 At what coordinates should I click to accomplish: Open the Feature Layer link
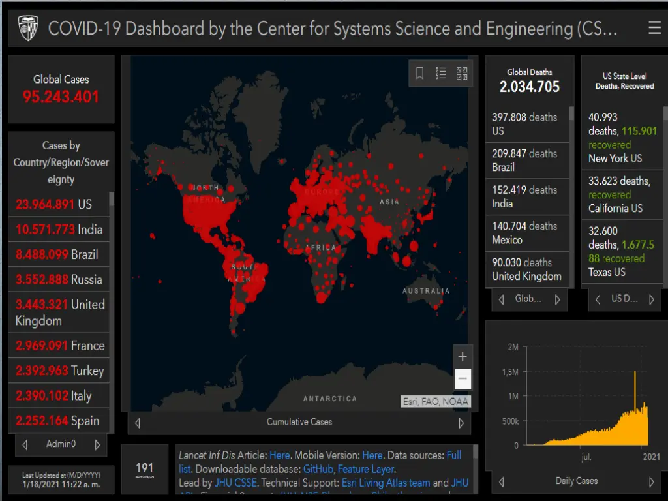[x=366, y=469]
